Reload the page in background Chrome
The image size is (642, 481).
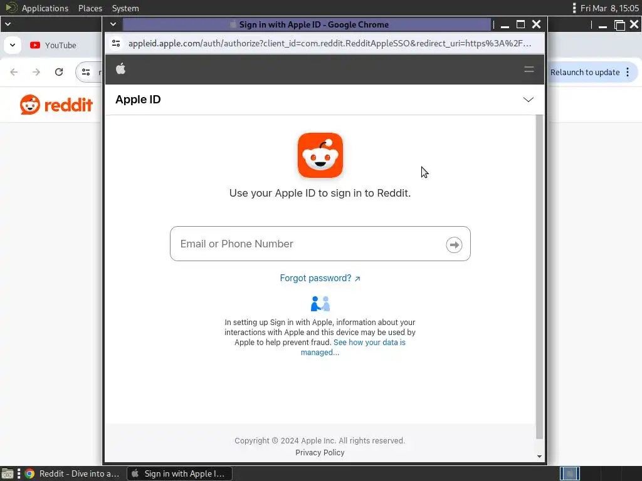click(59, 72)
